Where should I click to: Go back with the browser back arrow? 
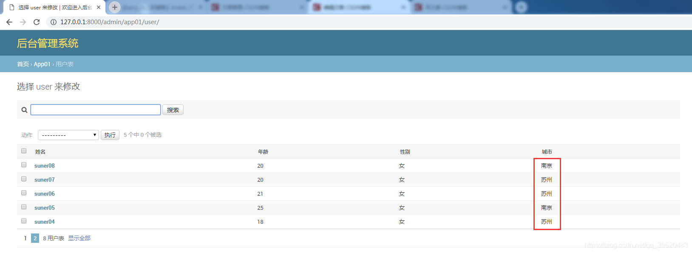tap(9, 22)
